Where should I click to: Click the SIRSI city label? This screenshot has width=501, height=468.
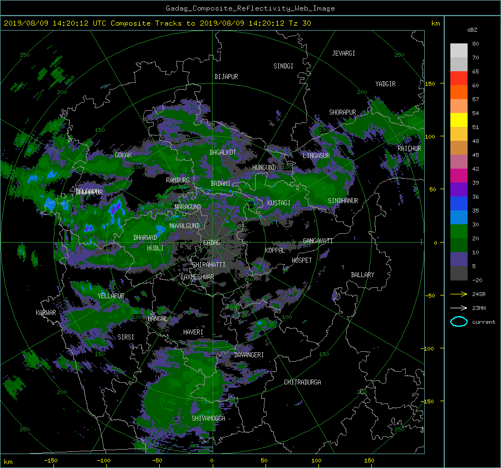tap(126, 337)
